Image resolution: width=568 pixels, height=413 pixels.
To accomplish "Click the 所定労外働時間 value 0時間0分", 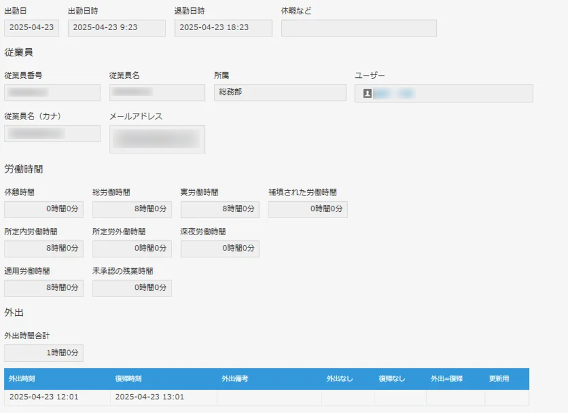I will pos(132,249).
